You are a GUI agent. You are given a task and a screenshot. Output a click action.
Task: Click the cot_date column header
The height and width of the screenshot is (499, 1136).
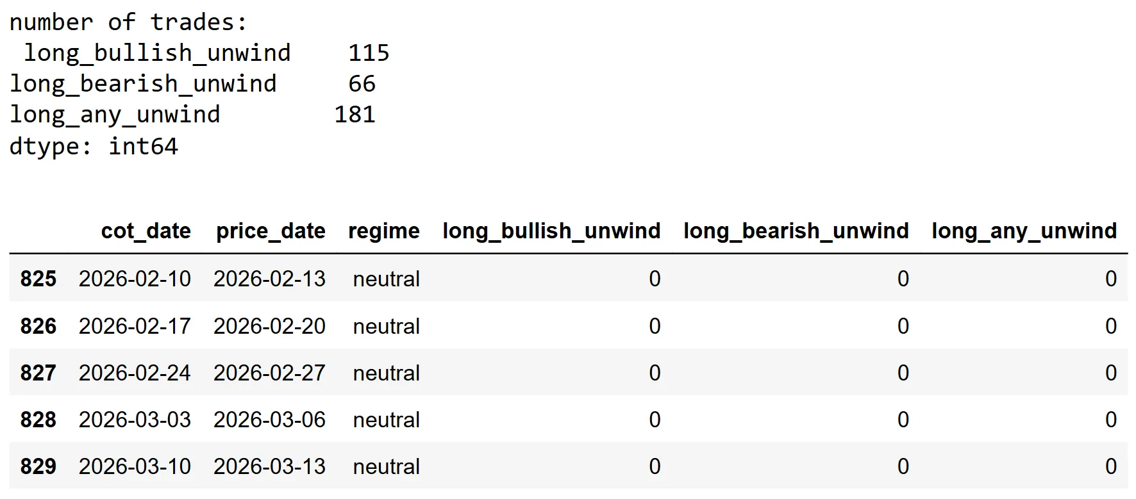click(146, 231)
